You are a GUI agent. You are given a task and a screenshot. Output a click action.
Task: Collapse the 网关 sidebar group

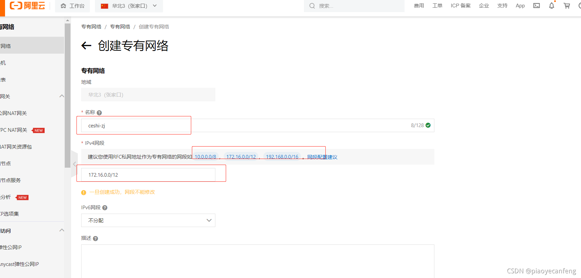[x=62, y=96]
